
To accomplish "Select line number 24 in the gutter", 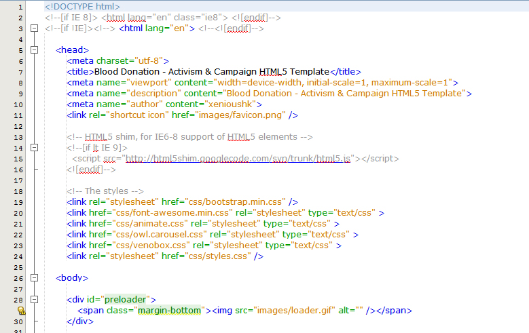I will (18, 256).
